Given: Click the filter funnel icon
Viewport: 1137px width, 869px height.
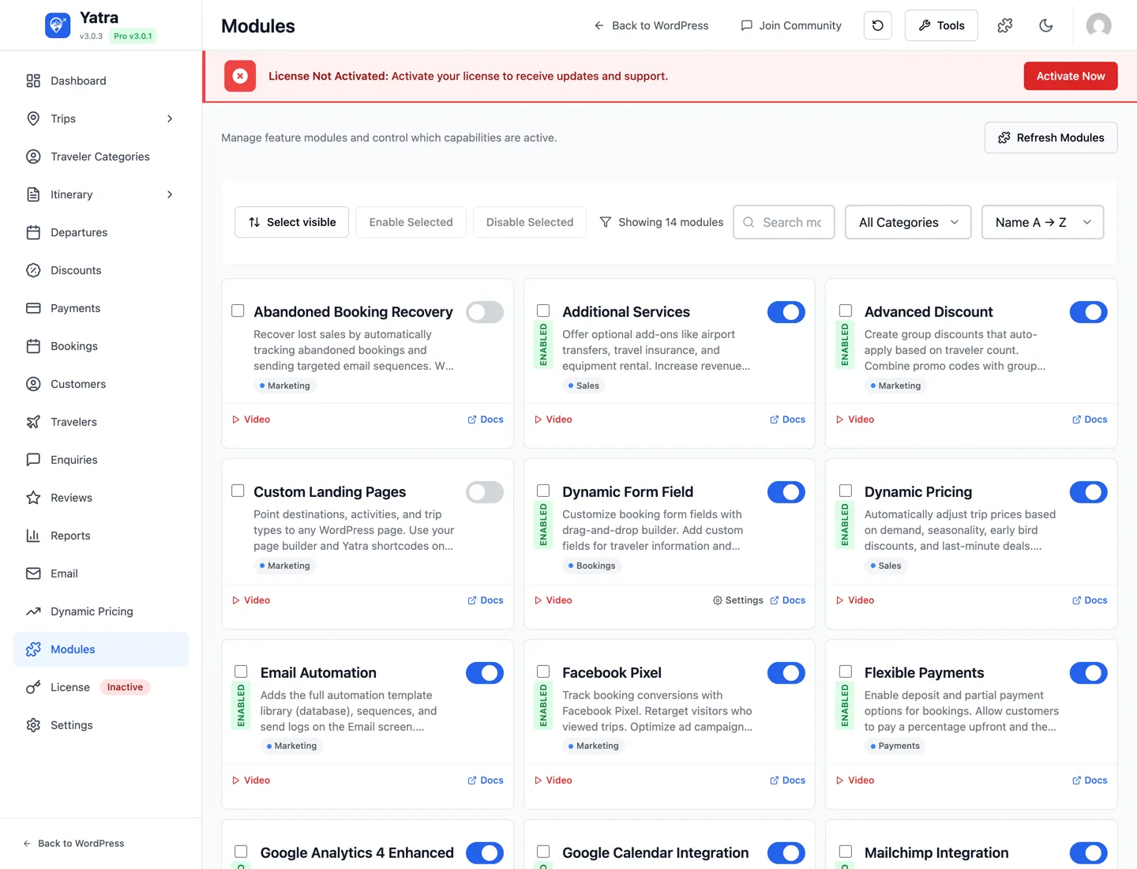Looking at the screenshot, I should pyautogui.click(x=606, y=222).
